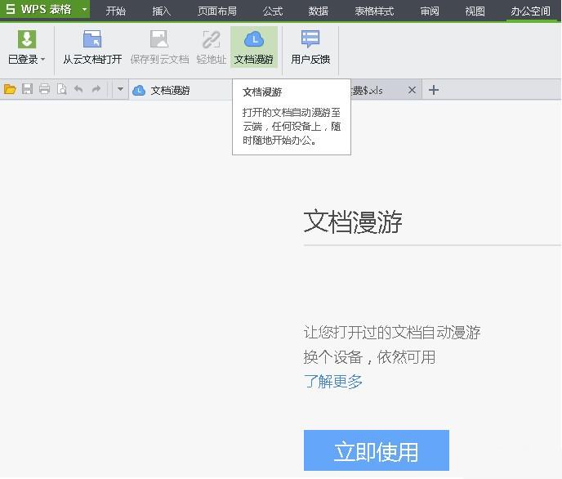Click the open folder icon in quick toolbar
Screen dimensions: 562x479
[10, 90]
